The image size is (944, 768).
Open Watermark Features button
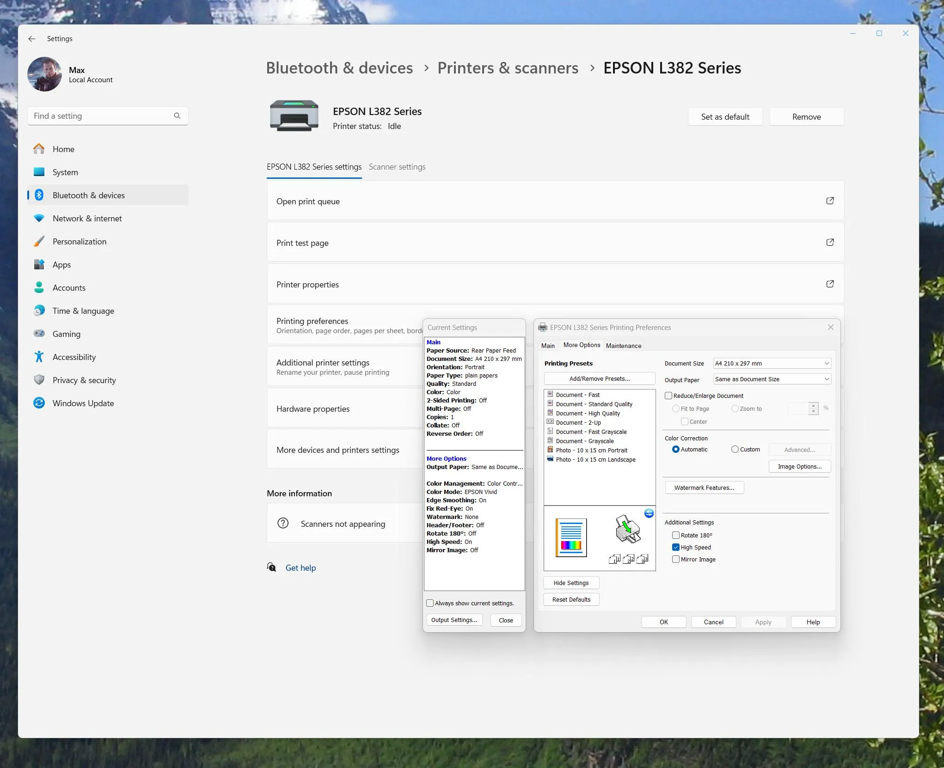(704, 488)
